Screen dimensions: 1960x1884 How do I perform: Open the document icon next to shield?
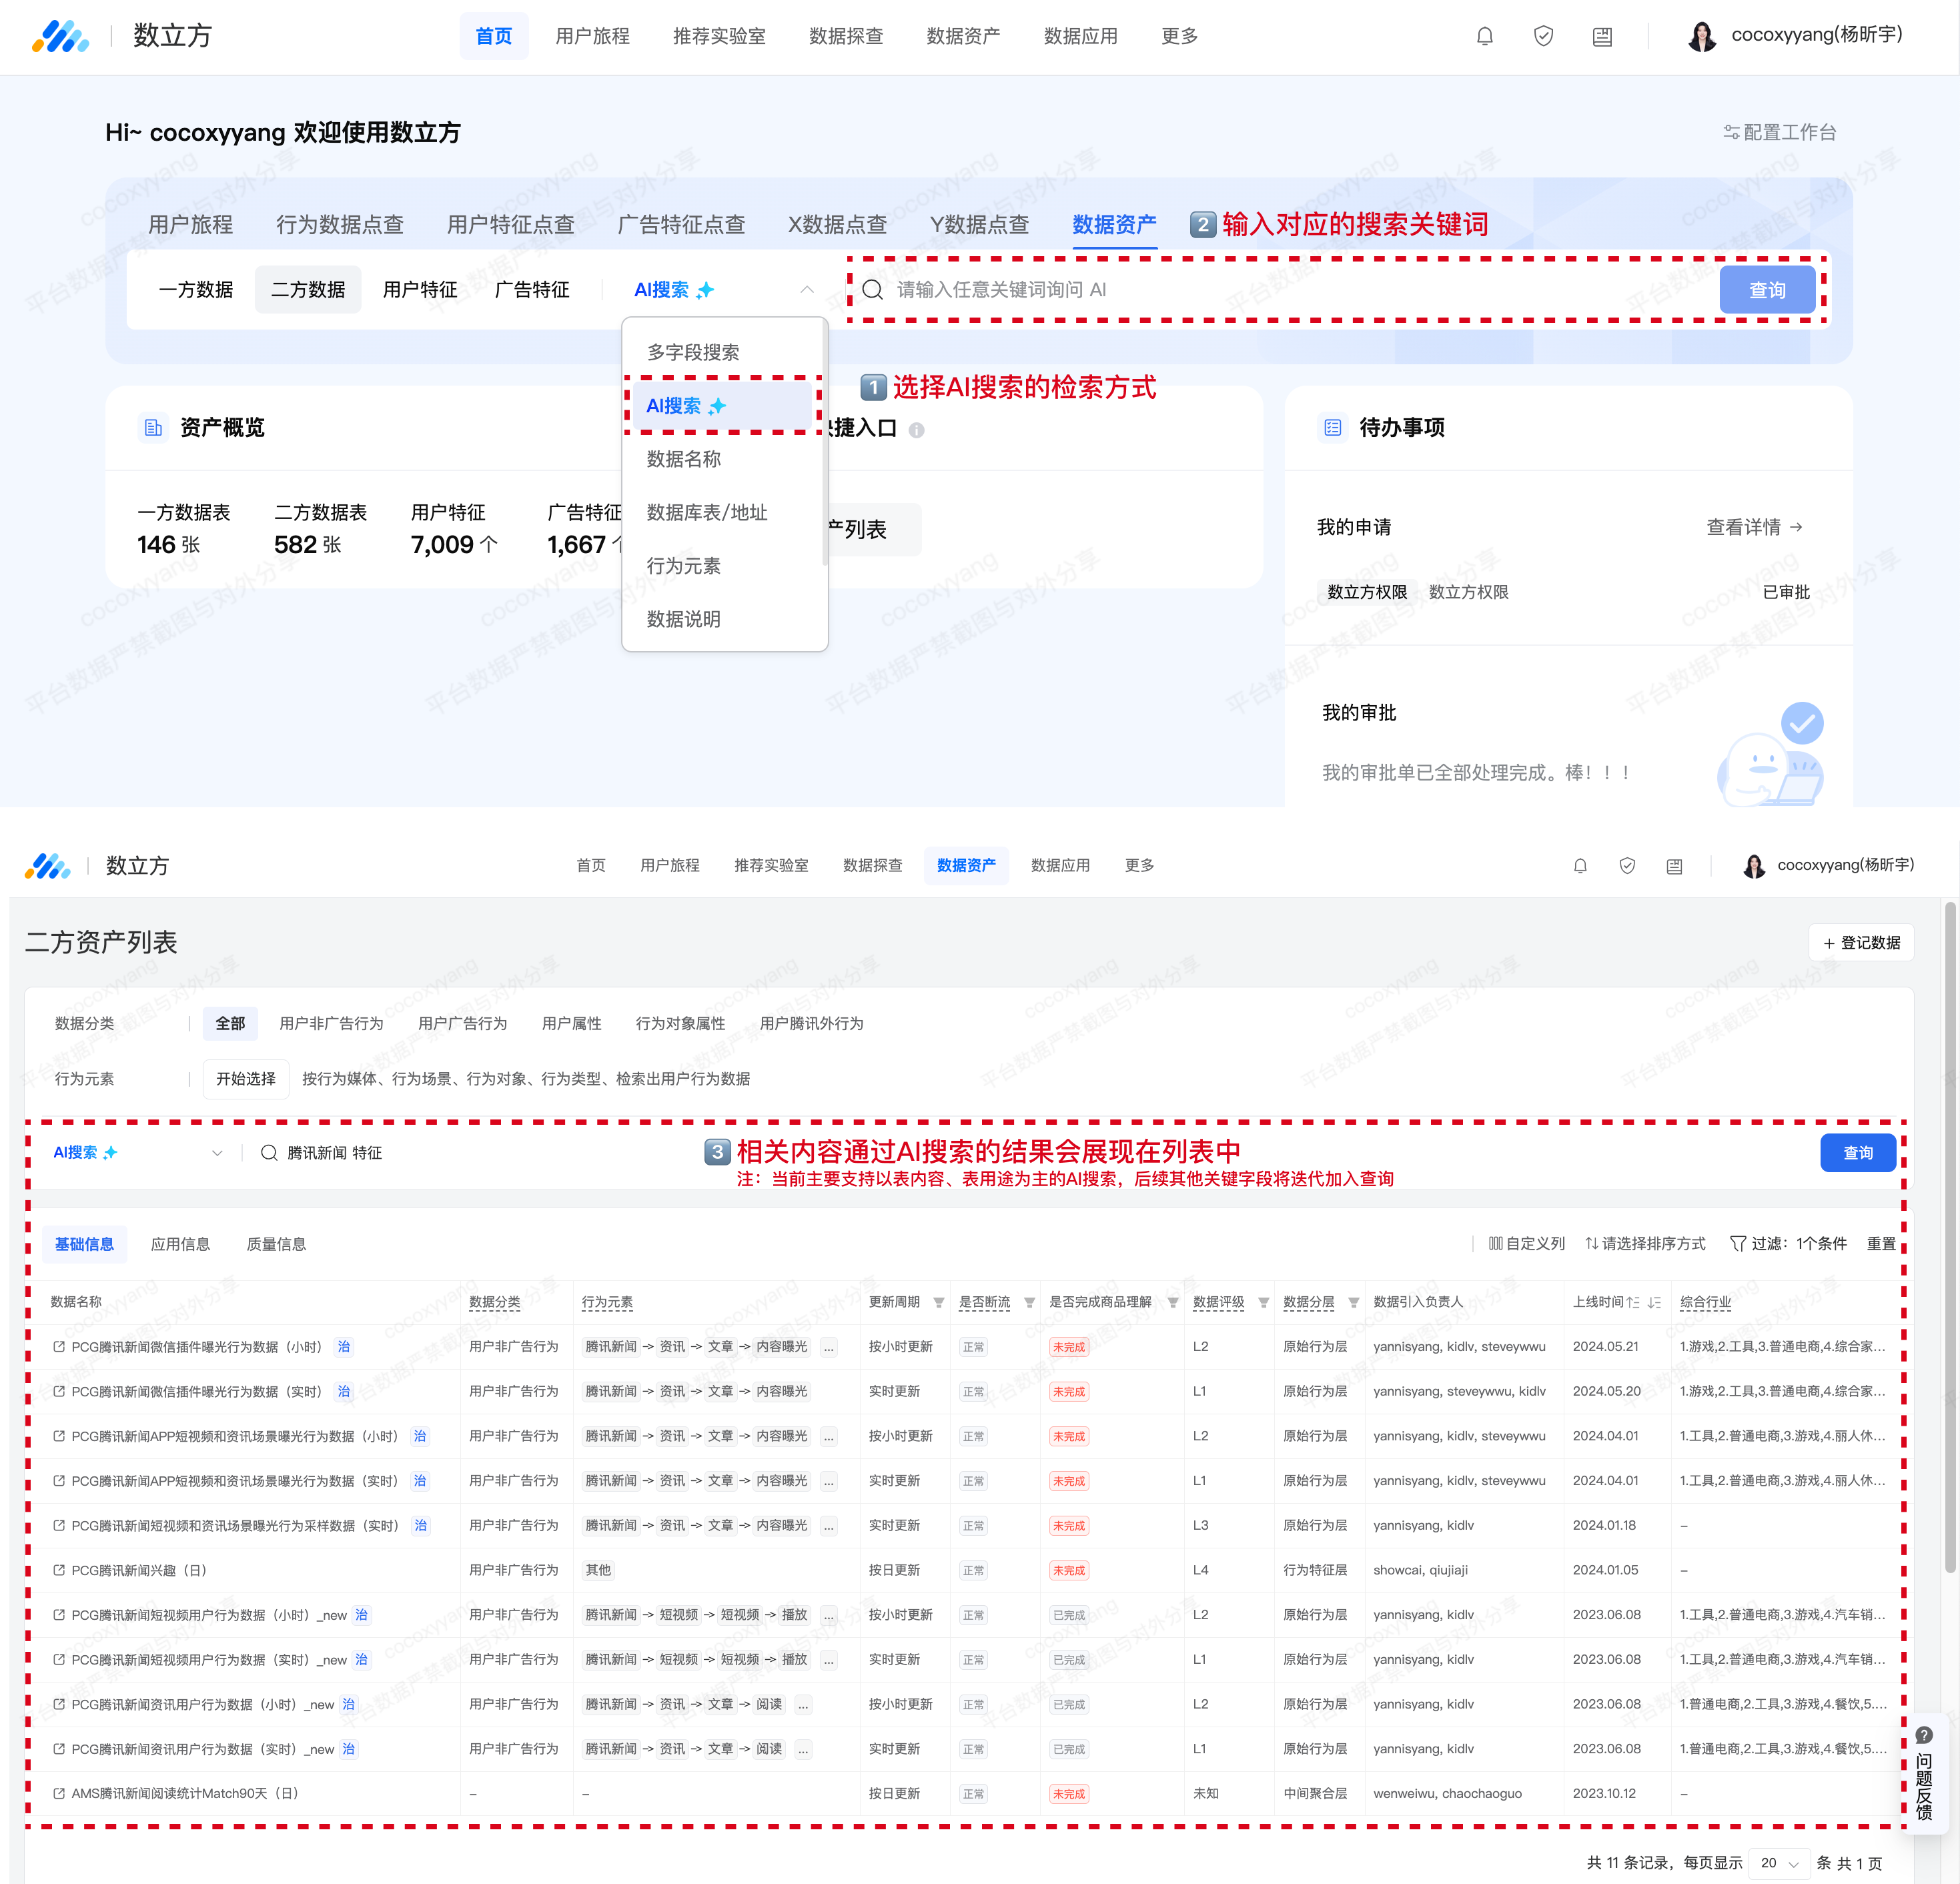(1602, 37)
